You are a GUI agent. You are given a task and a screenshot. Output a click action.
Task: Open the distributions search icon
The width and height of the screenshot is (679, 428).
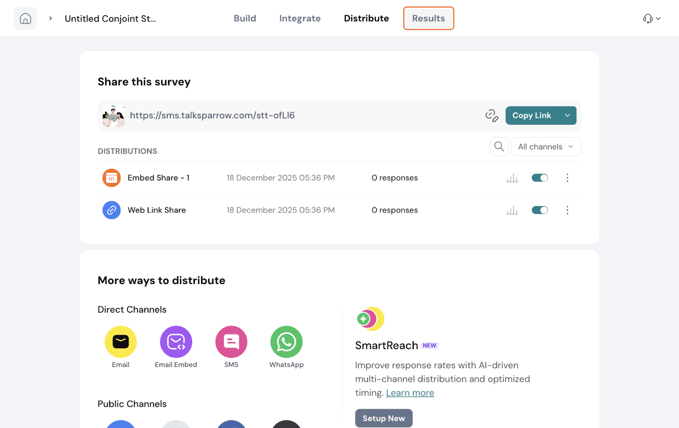[x=499, y=147]
